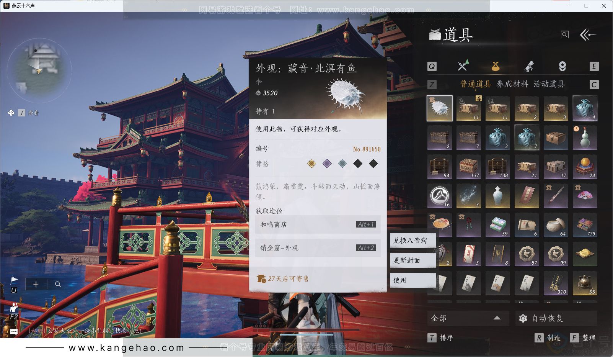Open 自动恢复 settings gear
This screenshot has height=357, width=613.
pyautogui.click(x=523, y=318)
